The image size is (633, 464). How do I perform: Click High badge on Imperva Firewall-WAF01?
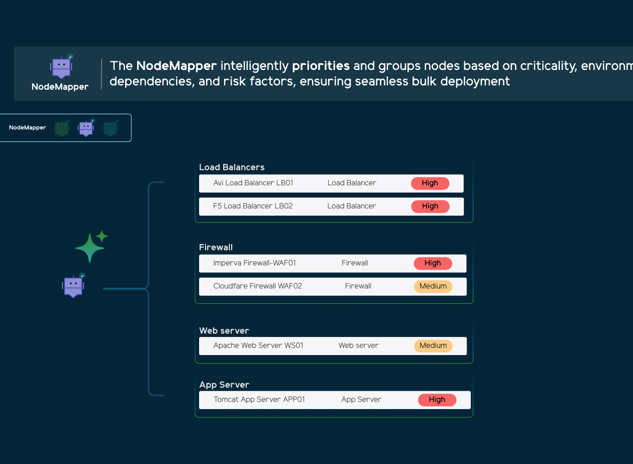pos(433,263)
